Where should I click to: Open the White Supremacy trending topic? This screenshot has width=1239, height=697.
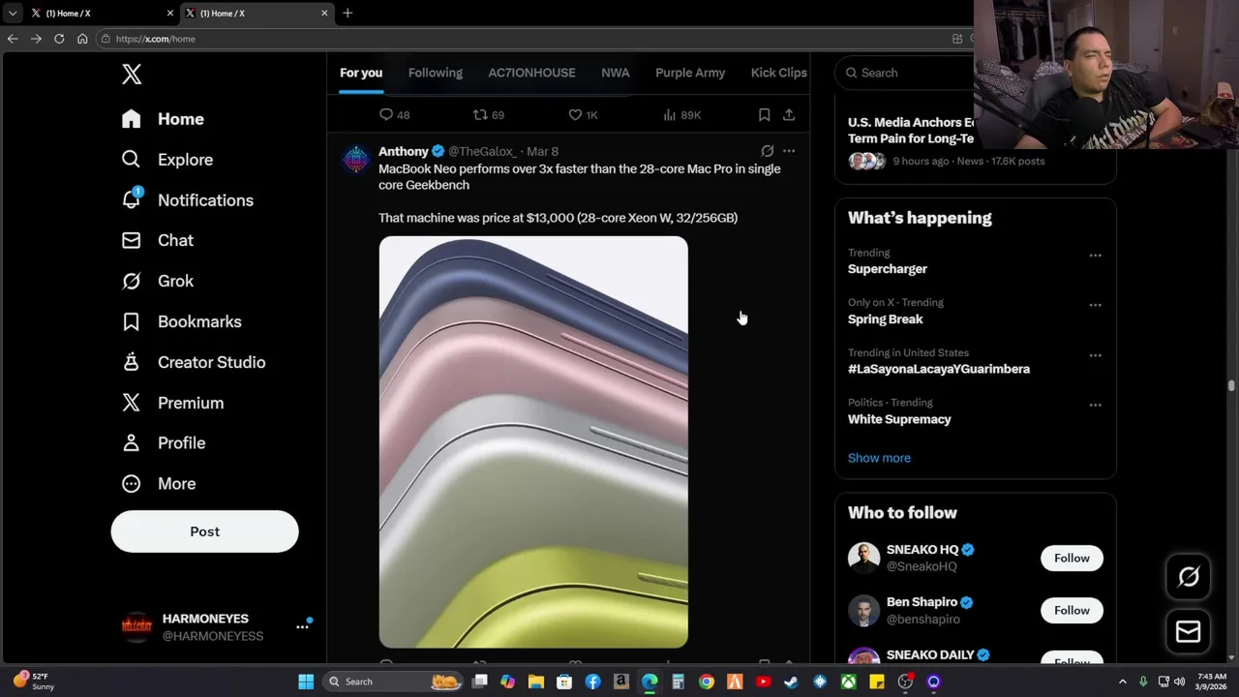[x=899, y=419]
